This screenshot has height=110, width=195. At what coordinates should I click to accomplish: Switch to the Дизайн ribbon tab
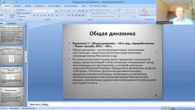(x=28, y=6)
